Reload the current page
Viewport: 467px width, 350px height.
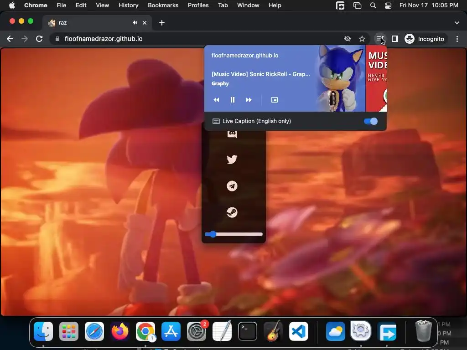coord(39,39)
